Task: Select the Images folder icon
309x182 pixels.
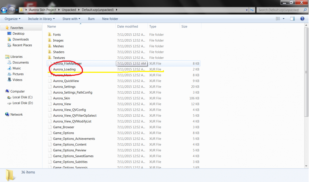Action: point(50,40)
